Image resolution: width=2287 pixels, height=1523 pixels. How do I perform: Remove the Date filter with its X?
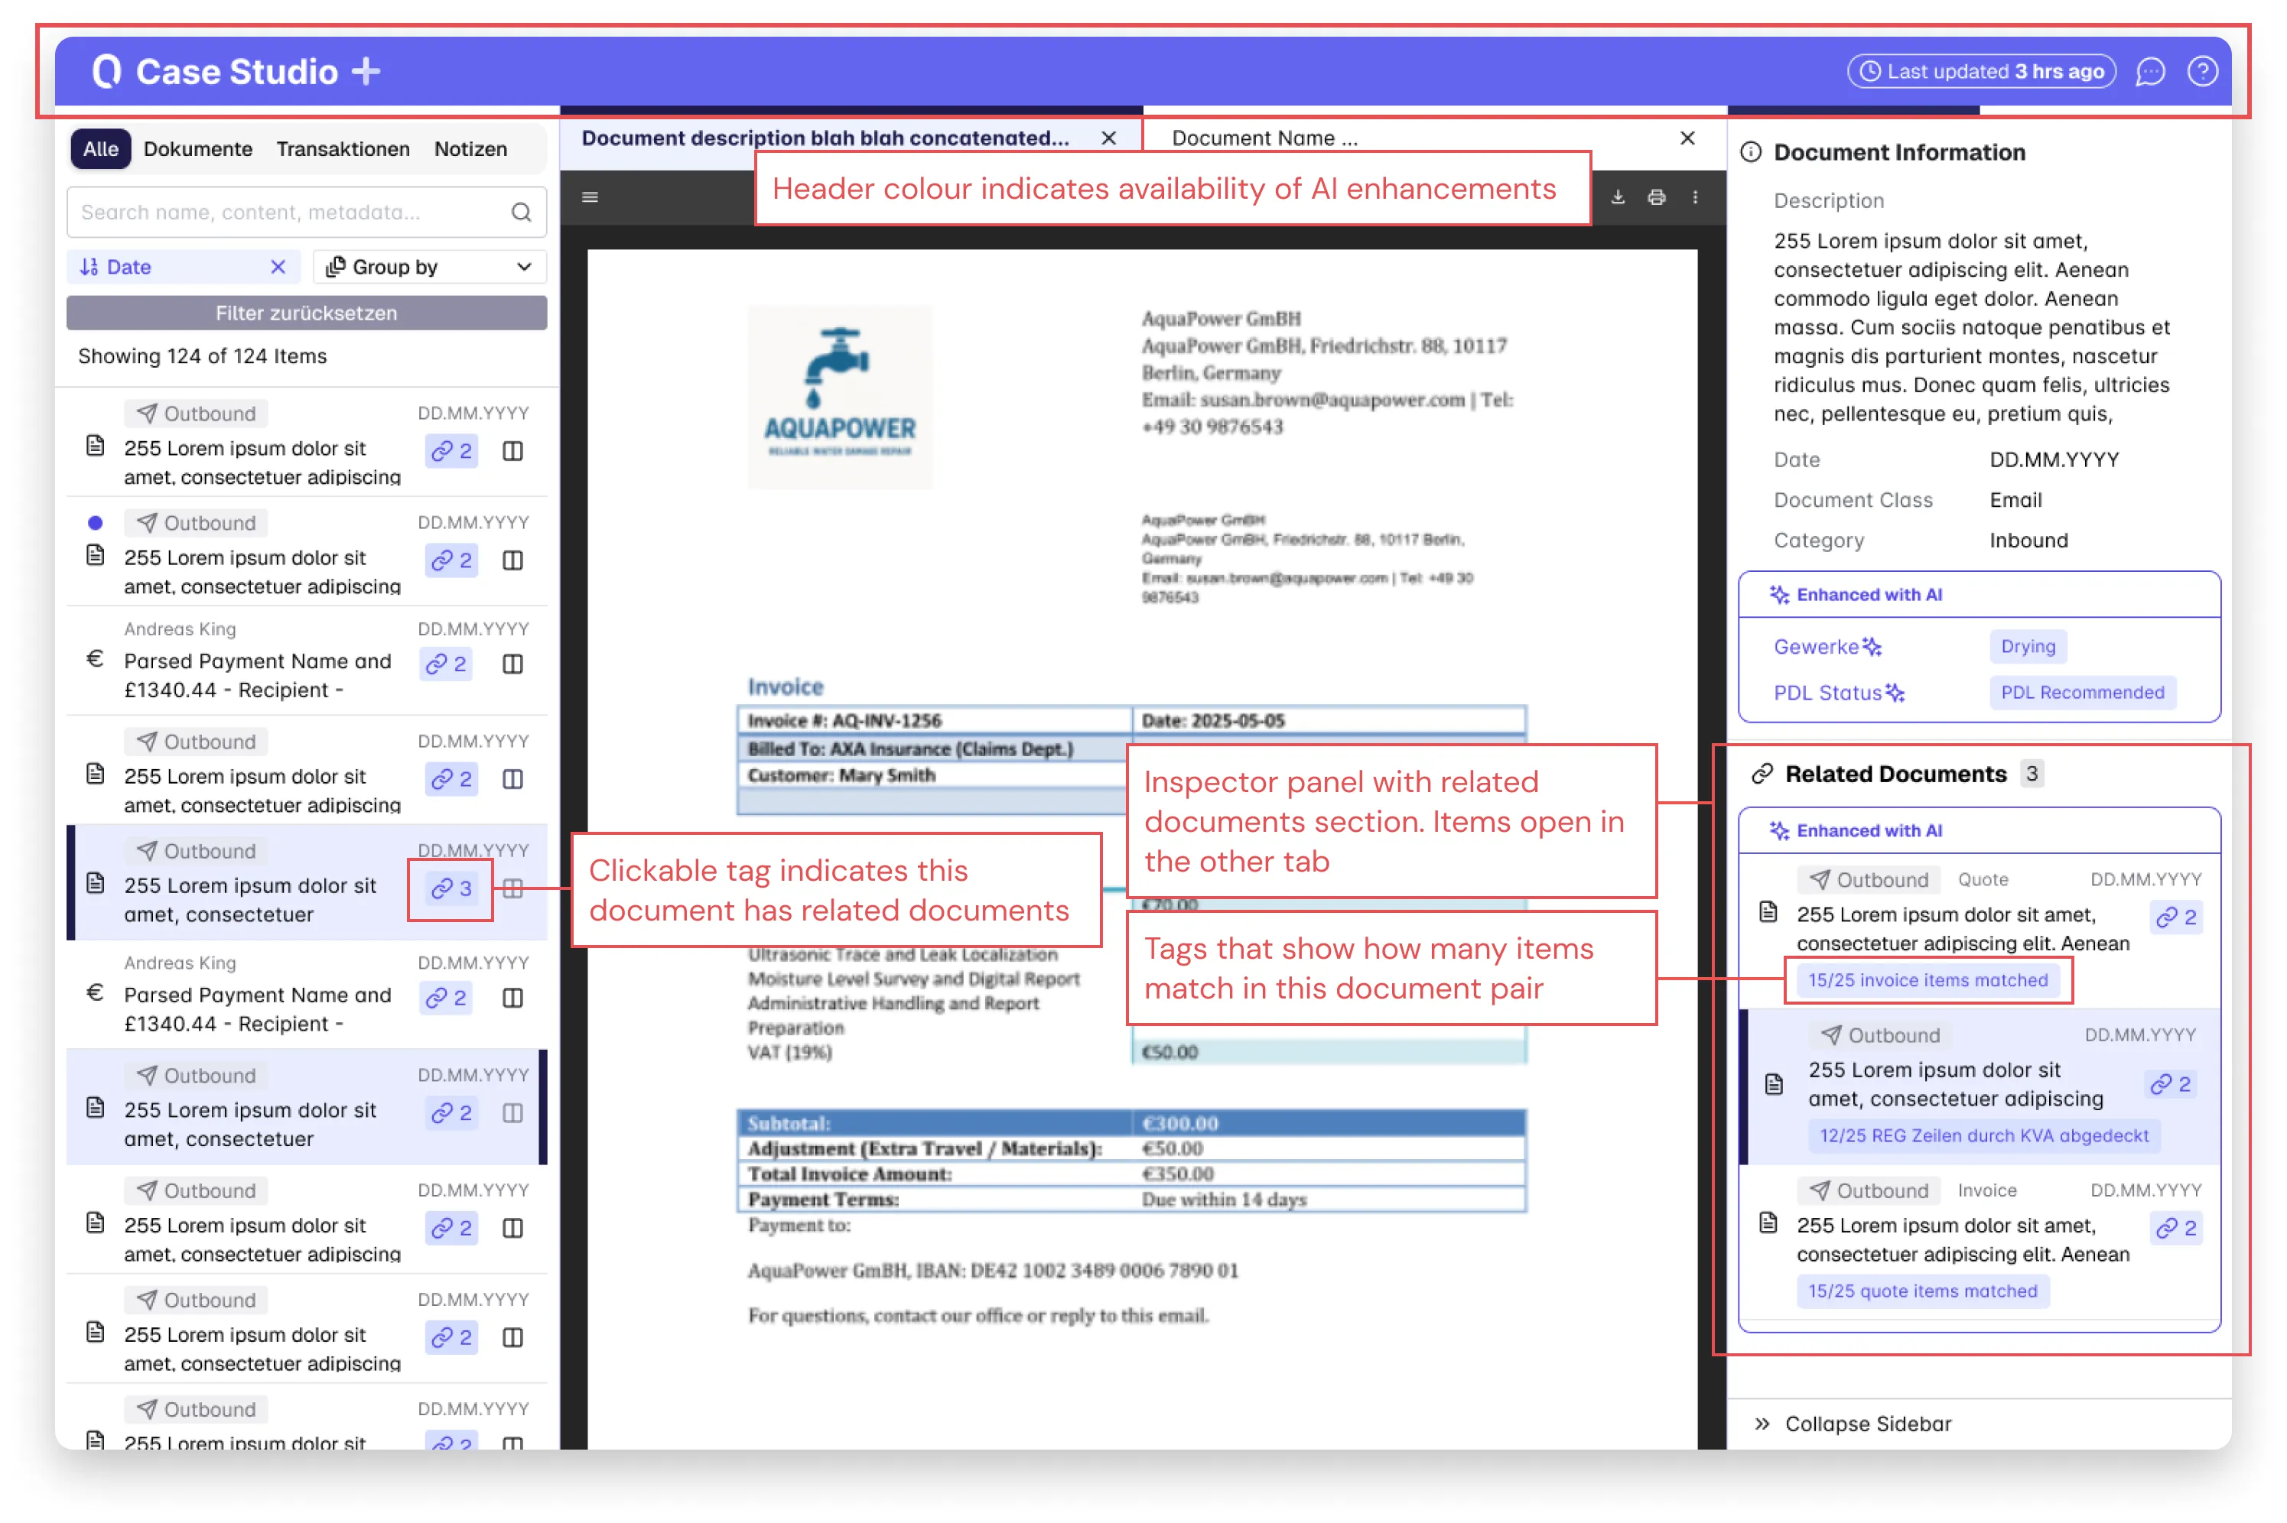(x=279, y=266)
